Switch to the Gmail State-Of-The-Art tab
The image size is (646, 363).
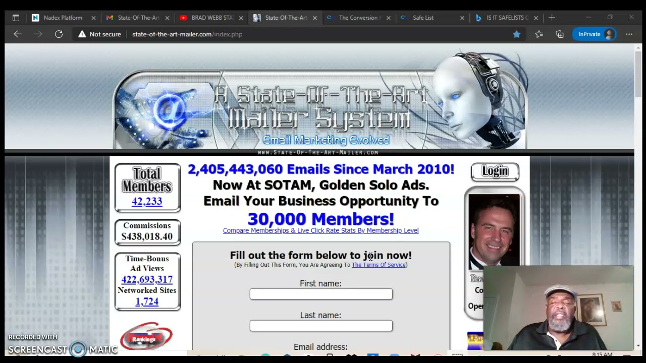[138, 18]
